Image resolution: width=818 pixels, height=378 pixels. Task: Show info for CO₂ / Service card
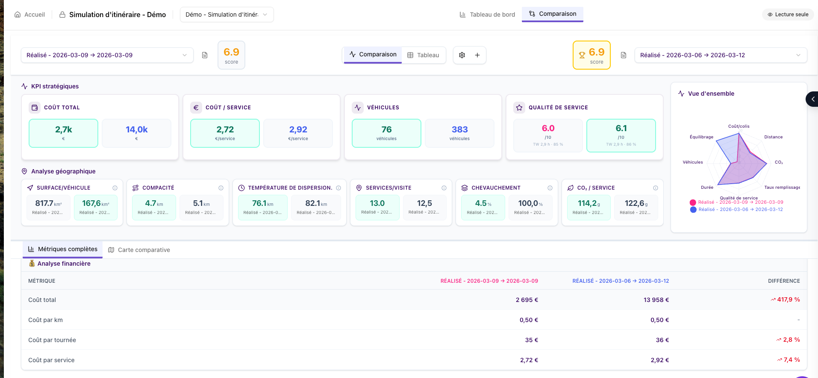click(656, 188)
